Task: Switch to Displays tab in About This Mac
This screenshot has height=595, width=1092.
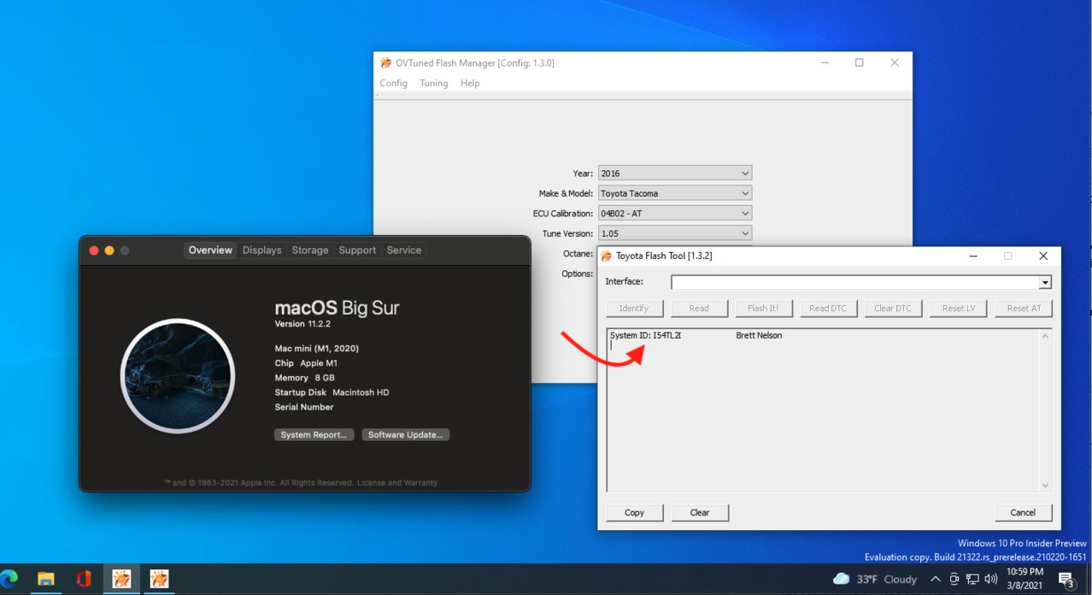Action: pos(261,250)
